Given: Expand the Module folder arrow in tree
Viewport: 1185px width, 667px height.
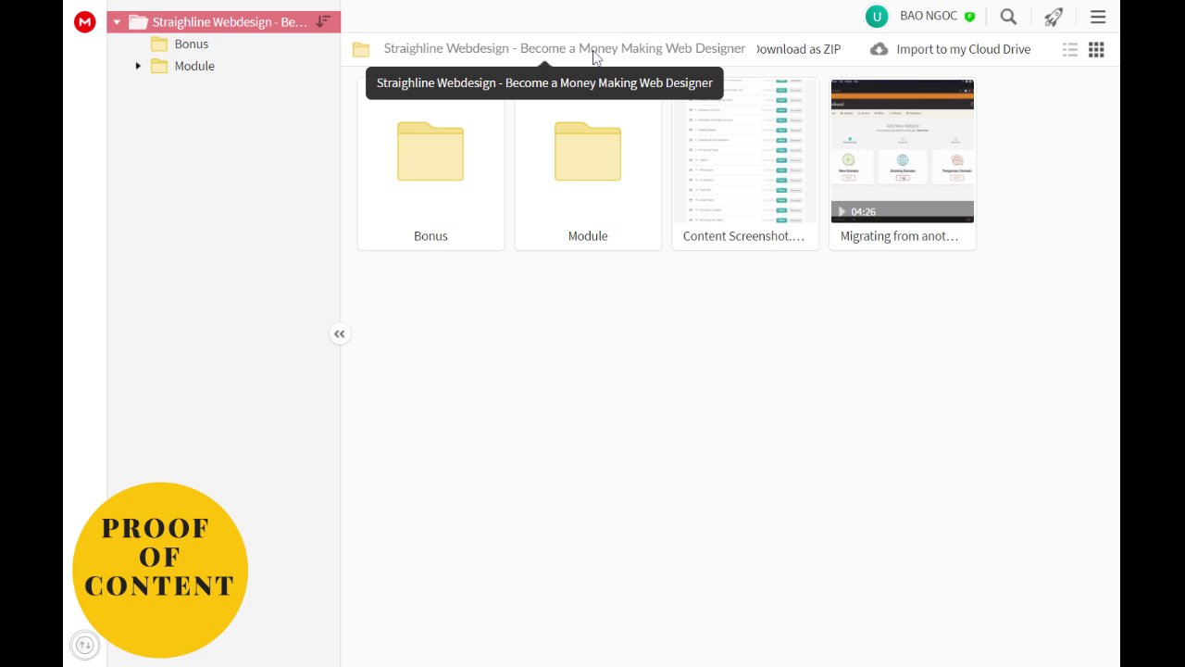Looking at the screenshot, I should tap(138, 66).
